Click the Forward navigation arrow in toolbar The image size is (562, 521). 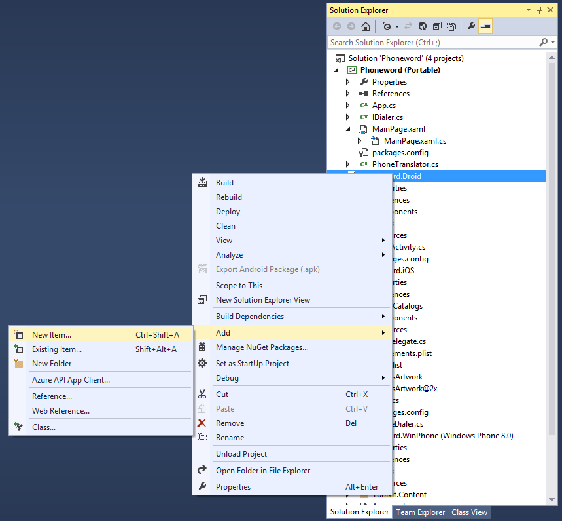(351, 26)
